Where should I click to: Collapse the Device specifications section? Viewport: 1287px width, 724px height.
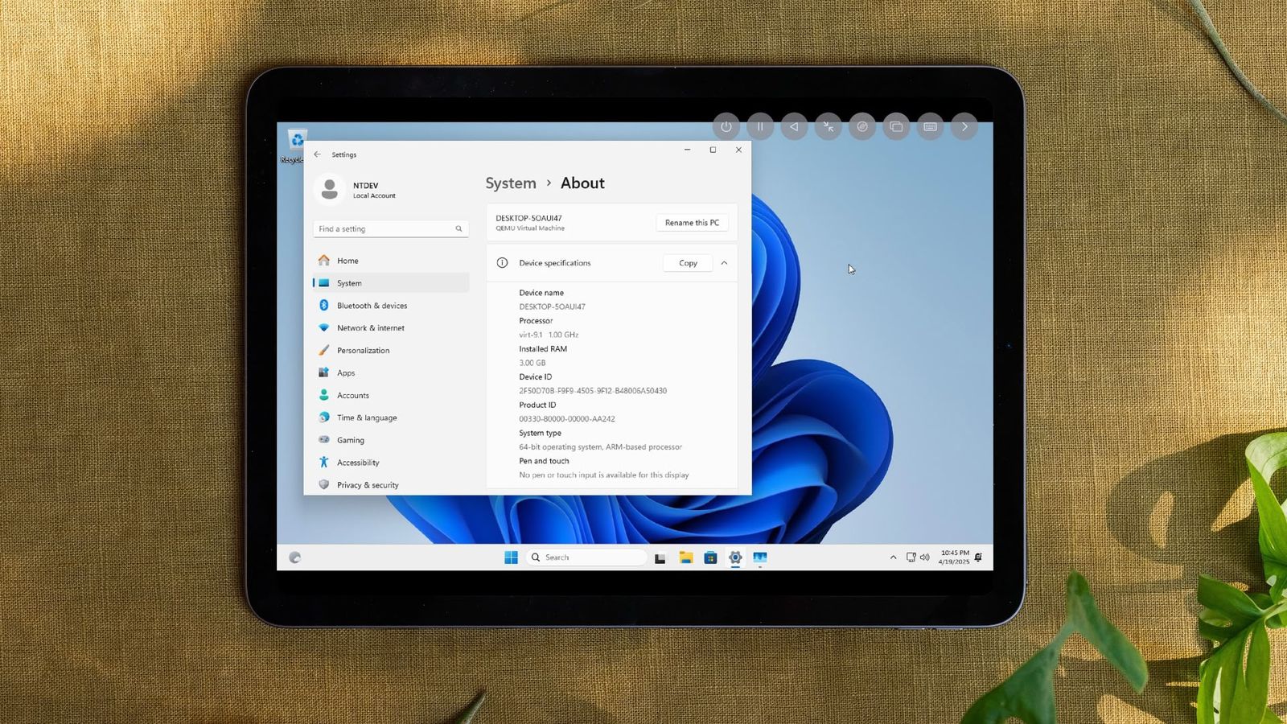coord(724,263)
